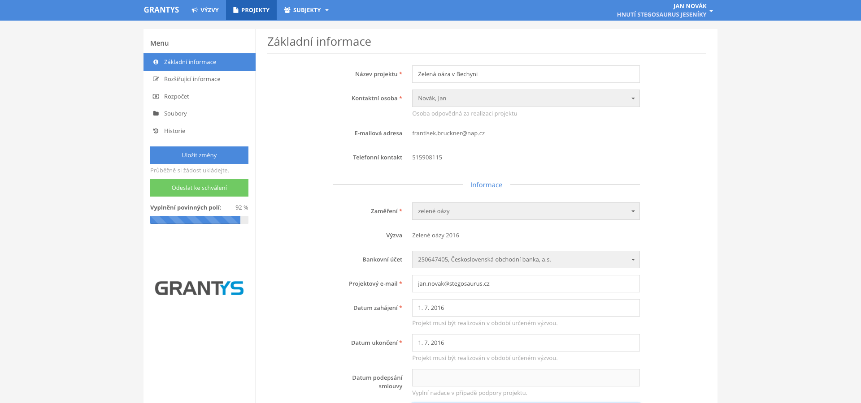Screen dimensions: 861x403
Task: Click the document icon next to Projekty
Action: [x=235, y=10]
